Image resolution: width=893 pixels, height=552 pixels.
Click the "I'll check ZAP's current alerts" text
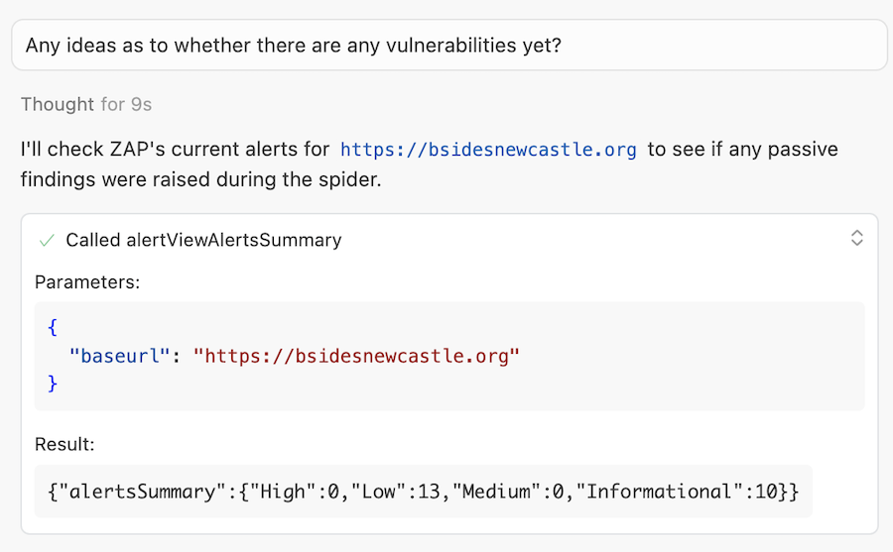point(175,150)
